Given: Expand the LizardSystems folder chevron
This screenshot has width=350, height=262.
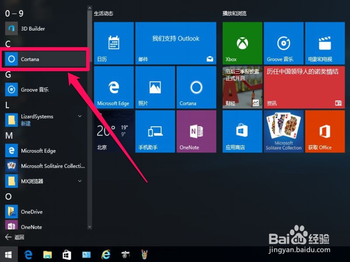Looking at the screenshot, I should point(80,116).
